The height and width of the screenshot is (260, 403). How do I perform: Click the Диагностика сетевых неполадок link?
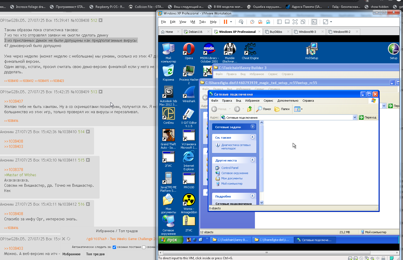236,147
